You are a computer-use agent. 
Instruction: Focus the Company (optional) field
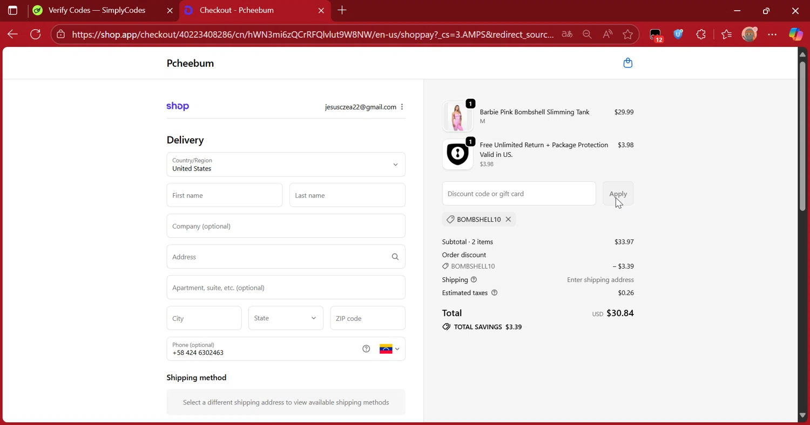coord(286,226)
